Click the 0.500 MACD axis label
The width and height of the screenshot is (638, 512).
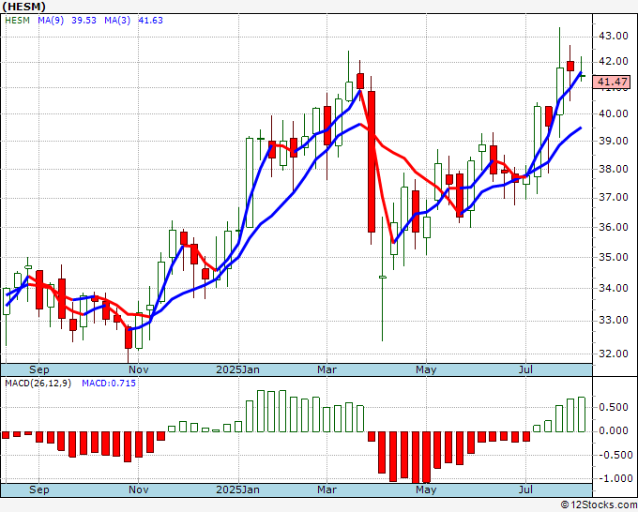[615, 408]
